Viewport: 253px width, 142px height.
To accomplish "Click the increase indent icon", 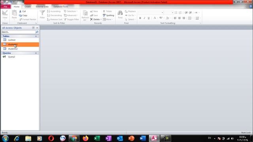I will (191, 13).
